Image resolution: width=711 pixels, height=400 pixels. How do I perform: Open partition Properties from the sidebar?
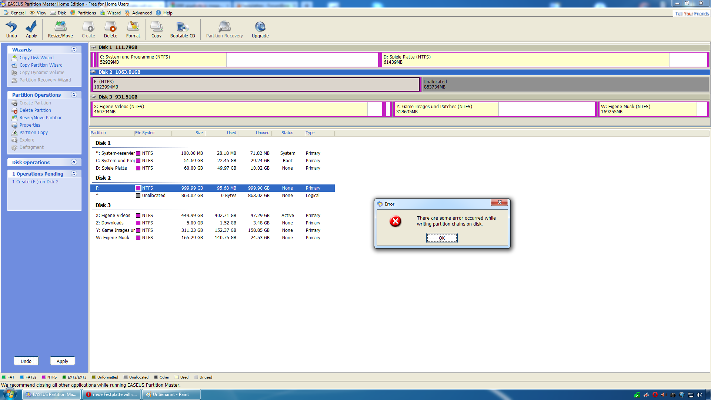[30, 125]
